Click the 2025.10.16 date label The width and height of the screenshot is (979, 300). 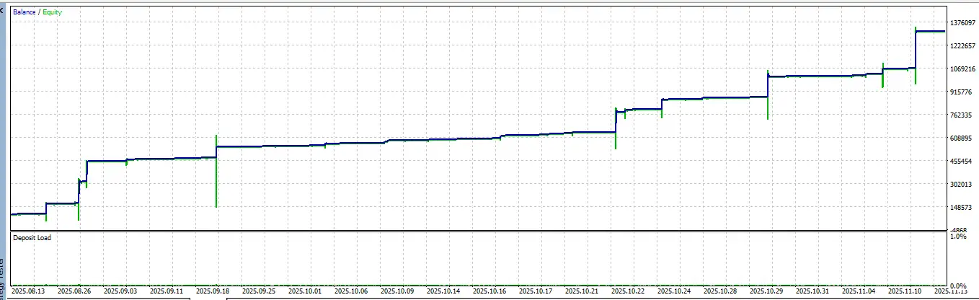click(488, 292)
